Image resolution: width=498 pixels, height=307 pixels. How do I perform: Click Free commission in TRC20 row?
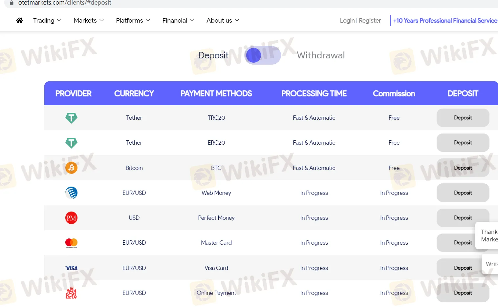394,118
